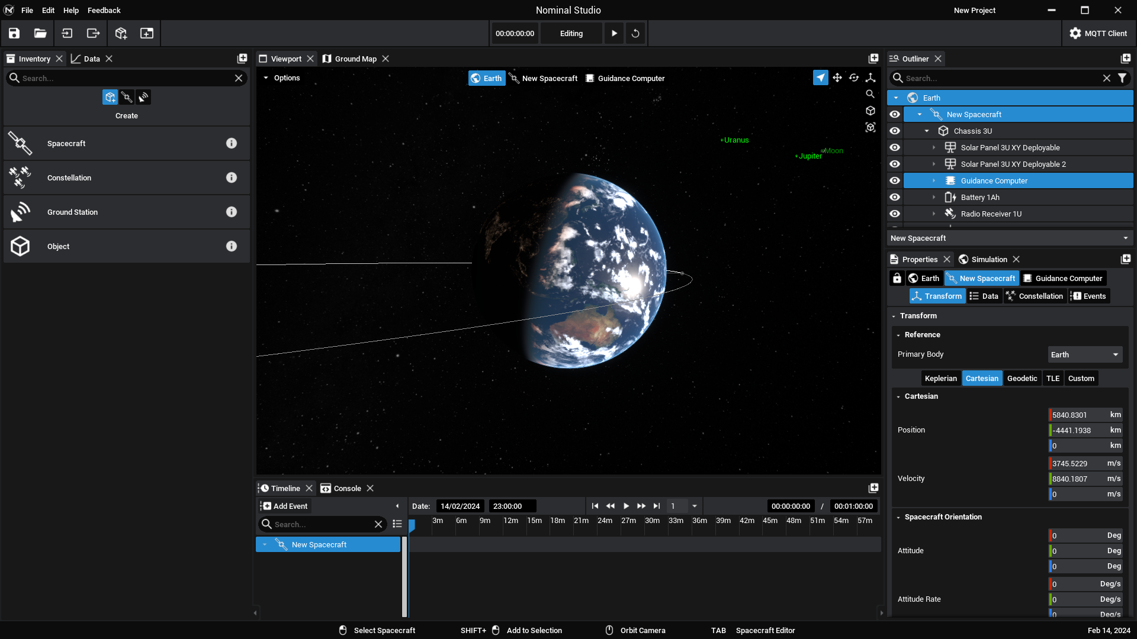Image resolution: width=1137 pixels, height=639 pixels.
Task: Click the timeline time field 23:00:00
Action: pos(512,506)
